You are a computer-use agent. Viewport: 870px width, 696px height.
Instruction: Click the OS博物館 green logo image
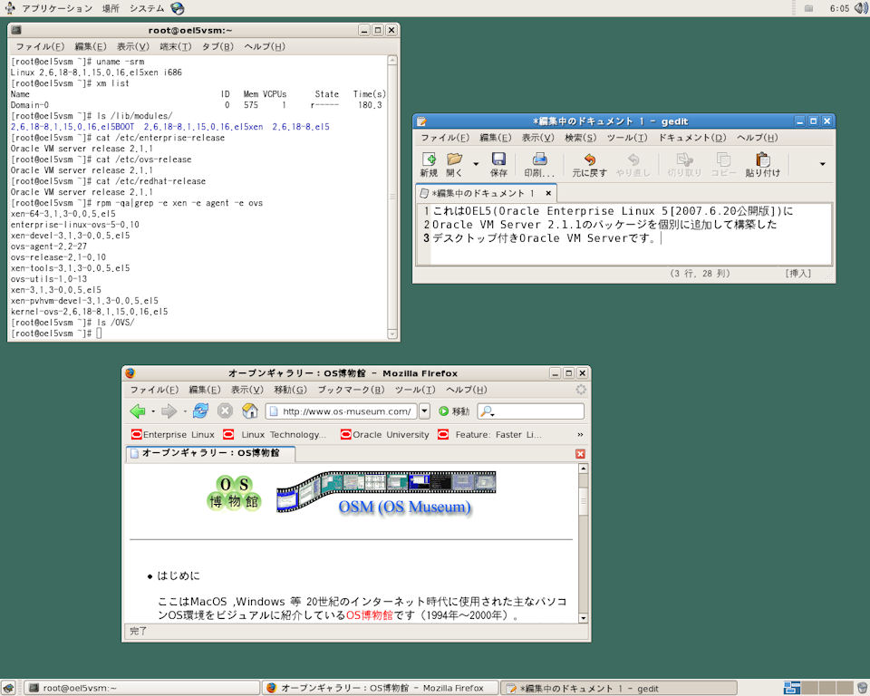coord(234,492)
